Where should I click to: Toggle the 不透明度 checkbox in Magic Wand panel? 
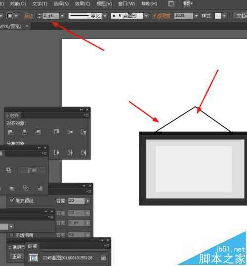(x=11, y=235)
